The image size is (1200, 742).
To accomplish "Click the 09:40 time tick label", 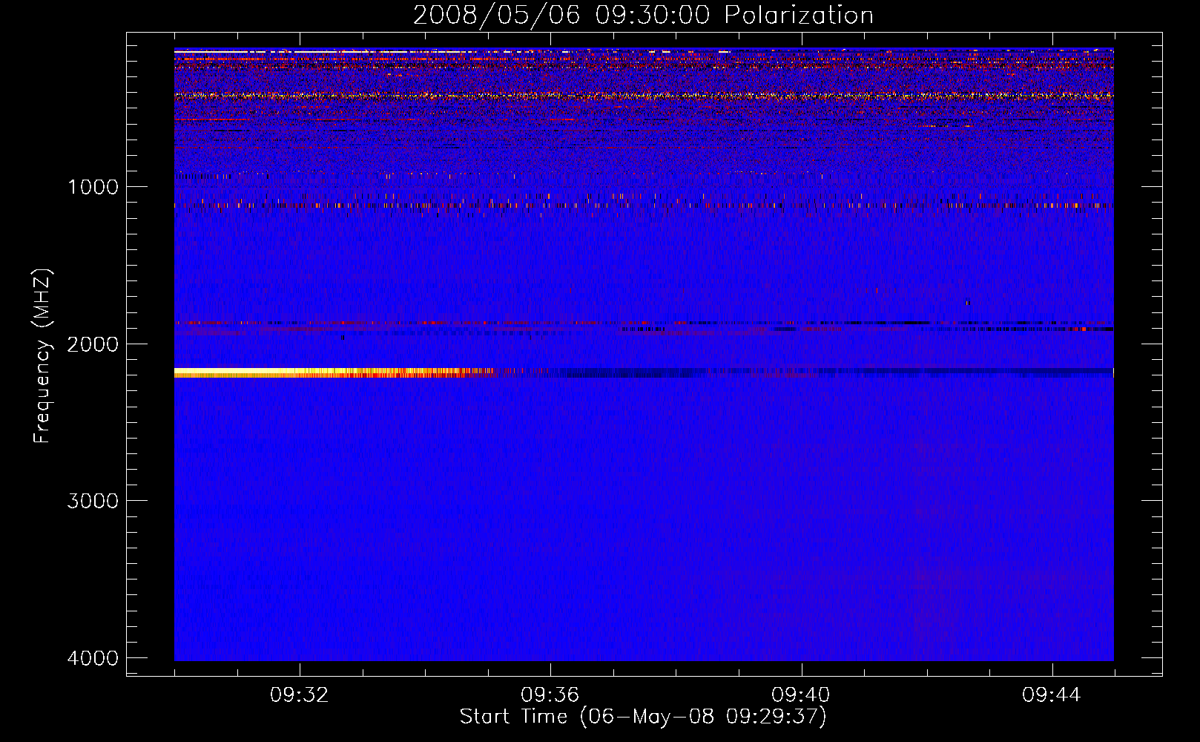I will point(801,695).
